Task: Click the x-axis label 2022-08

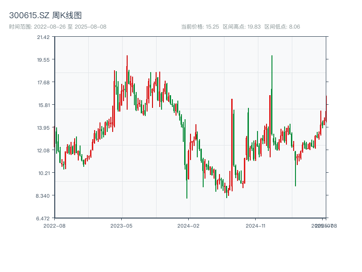Action: 54,226
